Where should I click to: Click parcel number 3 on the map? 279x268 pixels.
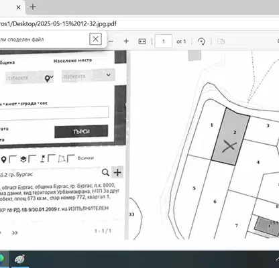[268, 126]
